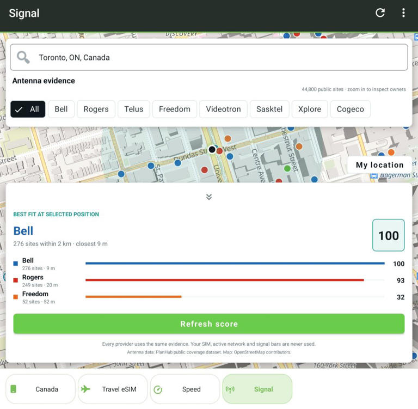The width and height of the screenshot is (418, 409).
Task: Click the Freedom '52 sites · 52 m' text
Action: tap(39, 302)
